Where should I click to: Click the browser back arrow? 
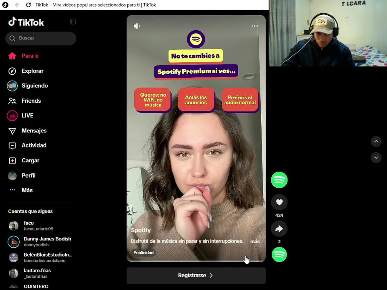17,5
